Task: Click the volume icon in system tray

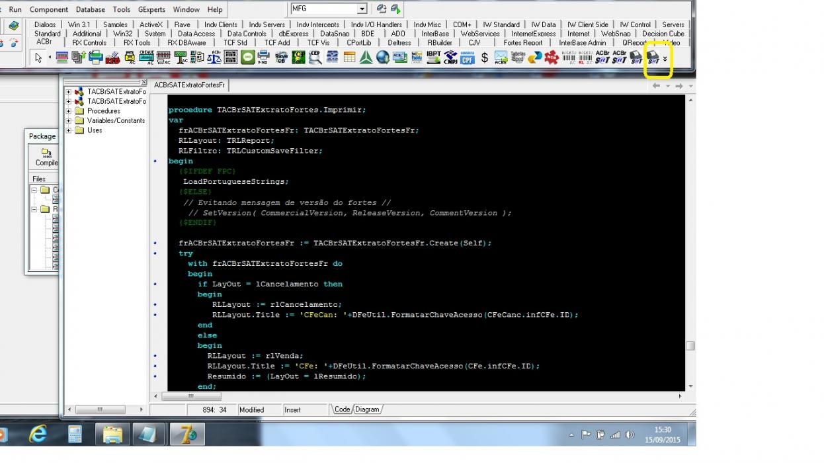Action: pyautogui.click(x=630, y=435)
